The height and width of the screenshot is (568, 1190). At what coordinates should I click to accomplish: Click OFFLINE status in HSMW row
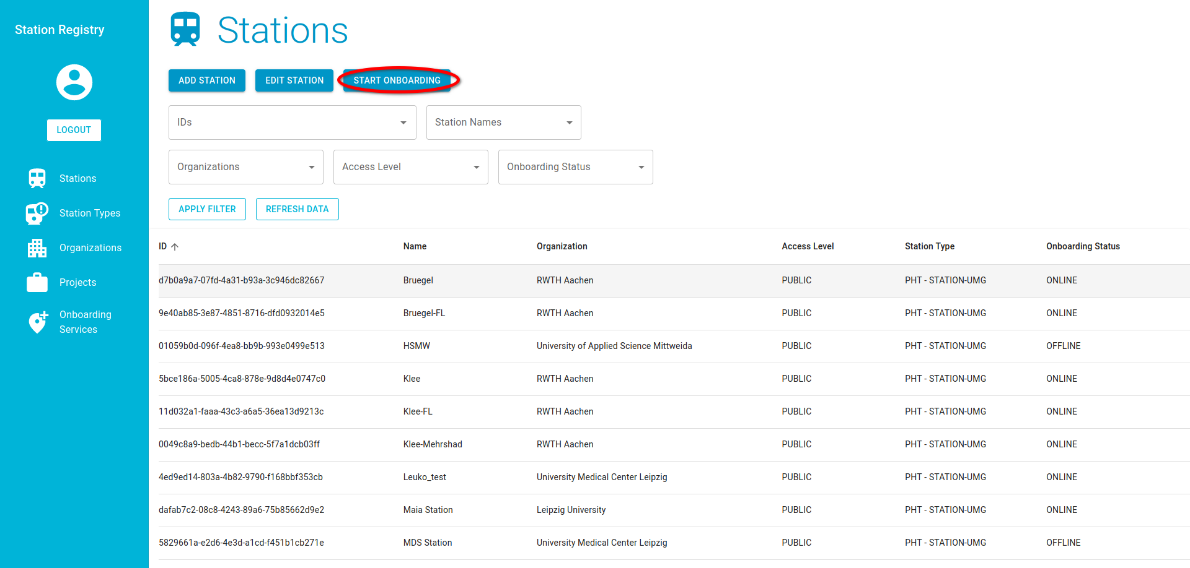(1063, 346)
